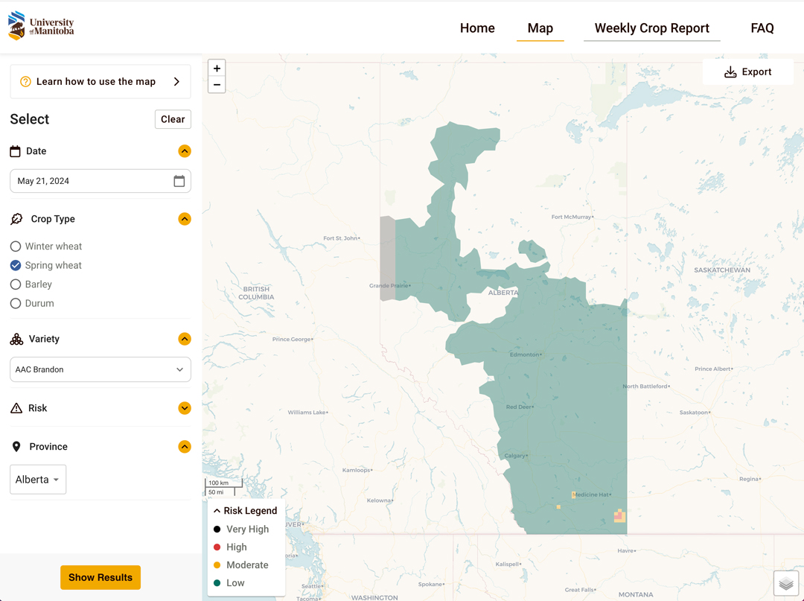Select Durum as the crop type
The image size is (804, 601).
click(x=15, y=303)
